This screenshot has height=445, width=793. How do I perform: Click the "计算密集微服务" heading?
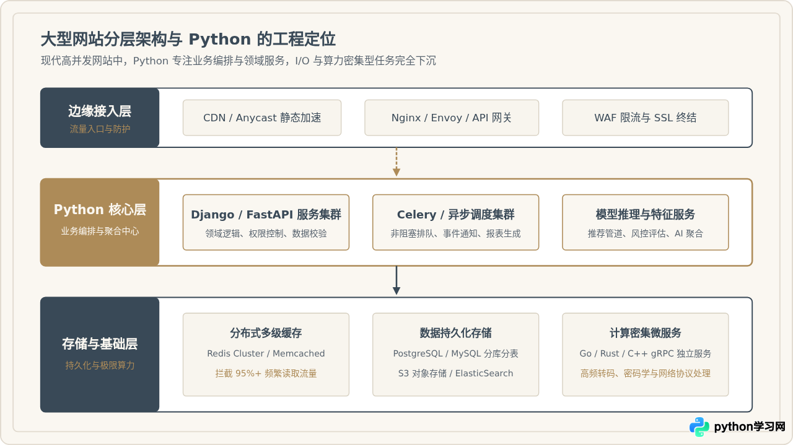pos(646,333)
